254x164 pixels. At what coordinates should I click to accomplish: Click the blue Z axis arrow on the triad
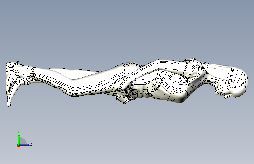pyautogui.click(x=24, y=145)
